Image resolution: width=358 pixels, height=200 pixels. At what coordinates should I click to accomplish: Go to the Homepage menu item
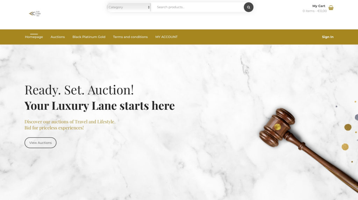tap(34, 37)
